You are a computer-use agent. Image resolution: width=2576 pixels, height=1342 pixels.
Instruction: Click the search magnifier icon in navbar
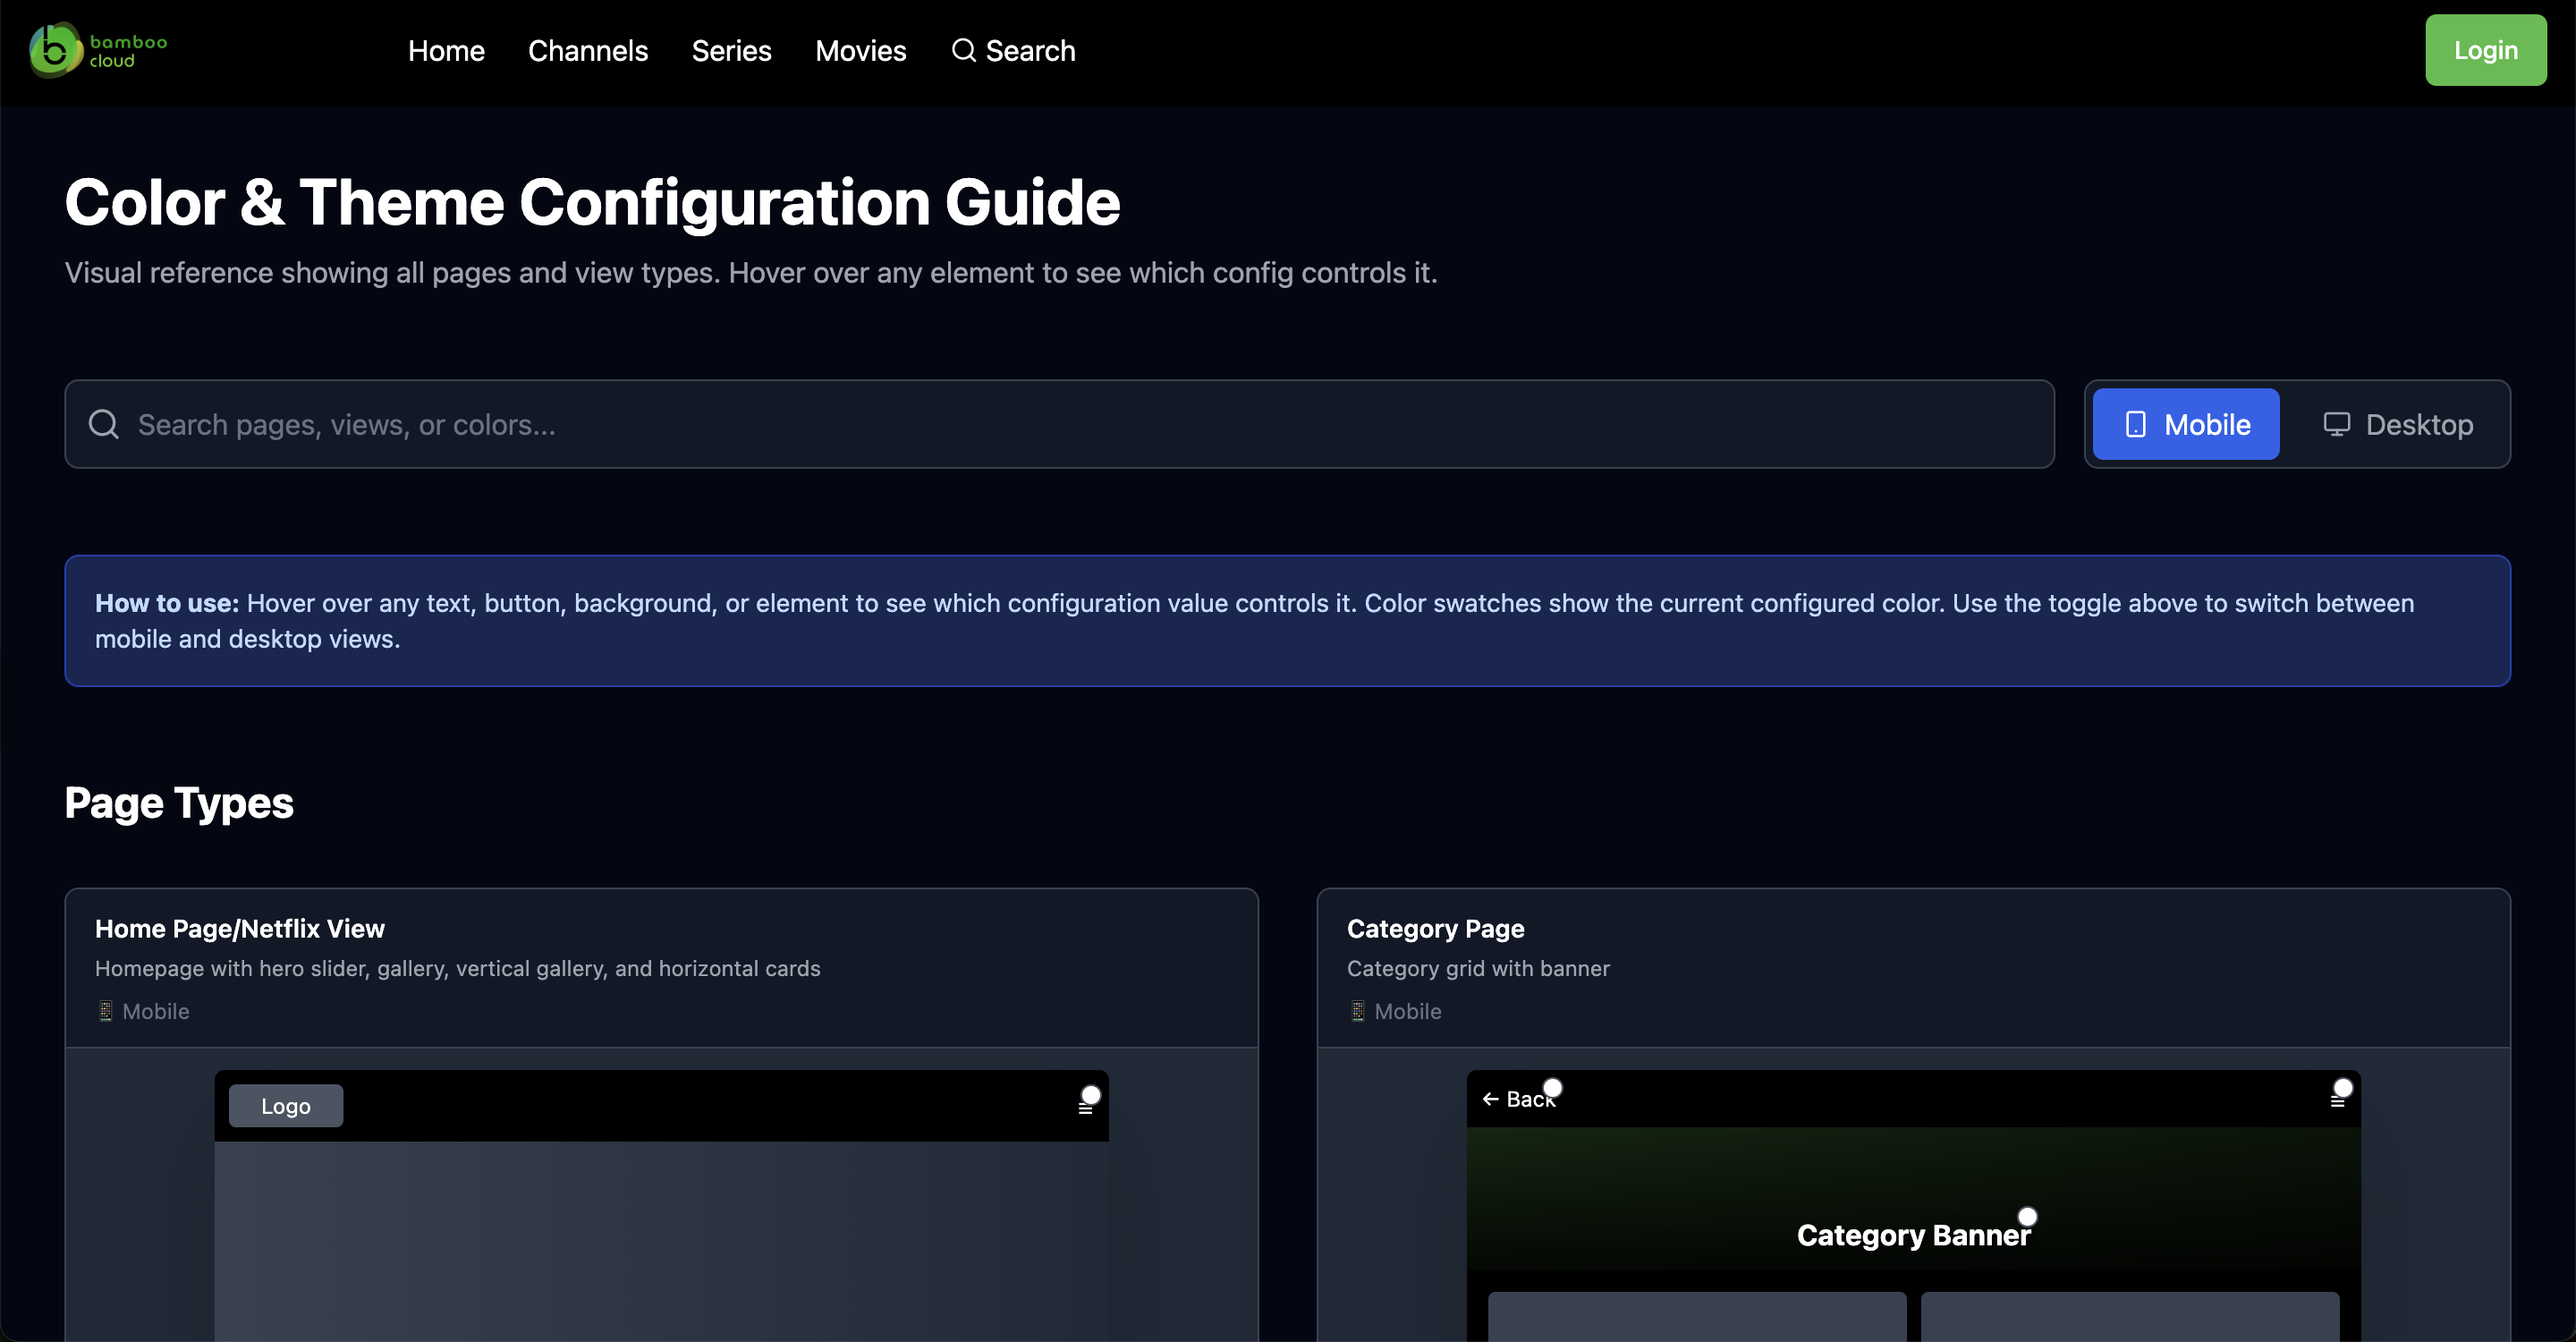pyautogui.click(x=963, y=50)
